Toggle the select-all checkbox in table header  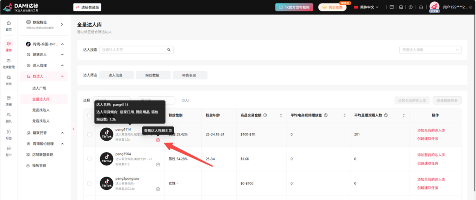point(89,115)
